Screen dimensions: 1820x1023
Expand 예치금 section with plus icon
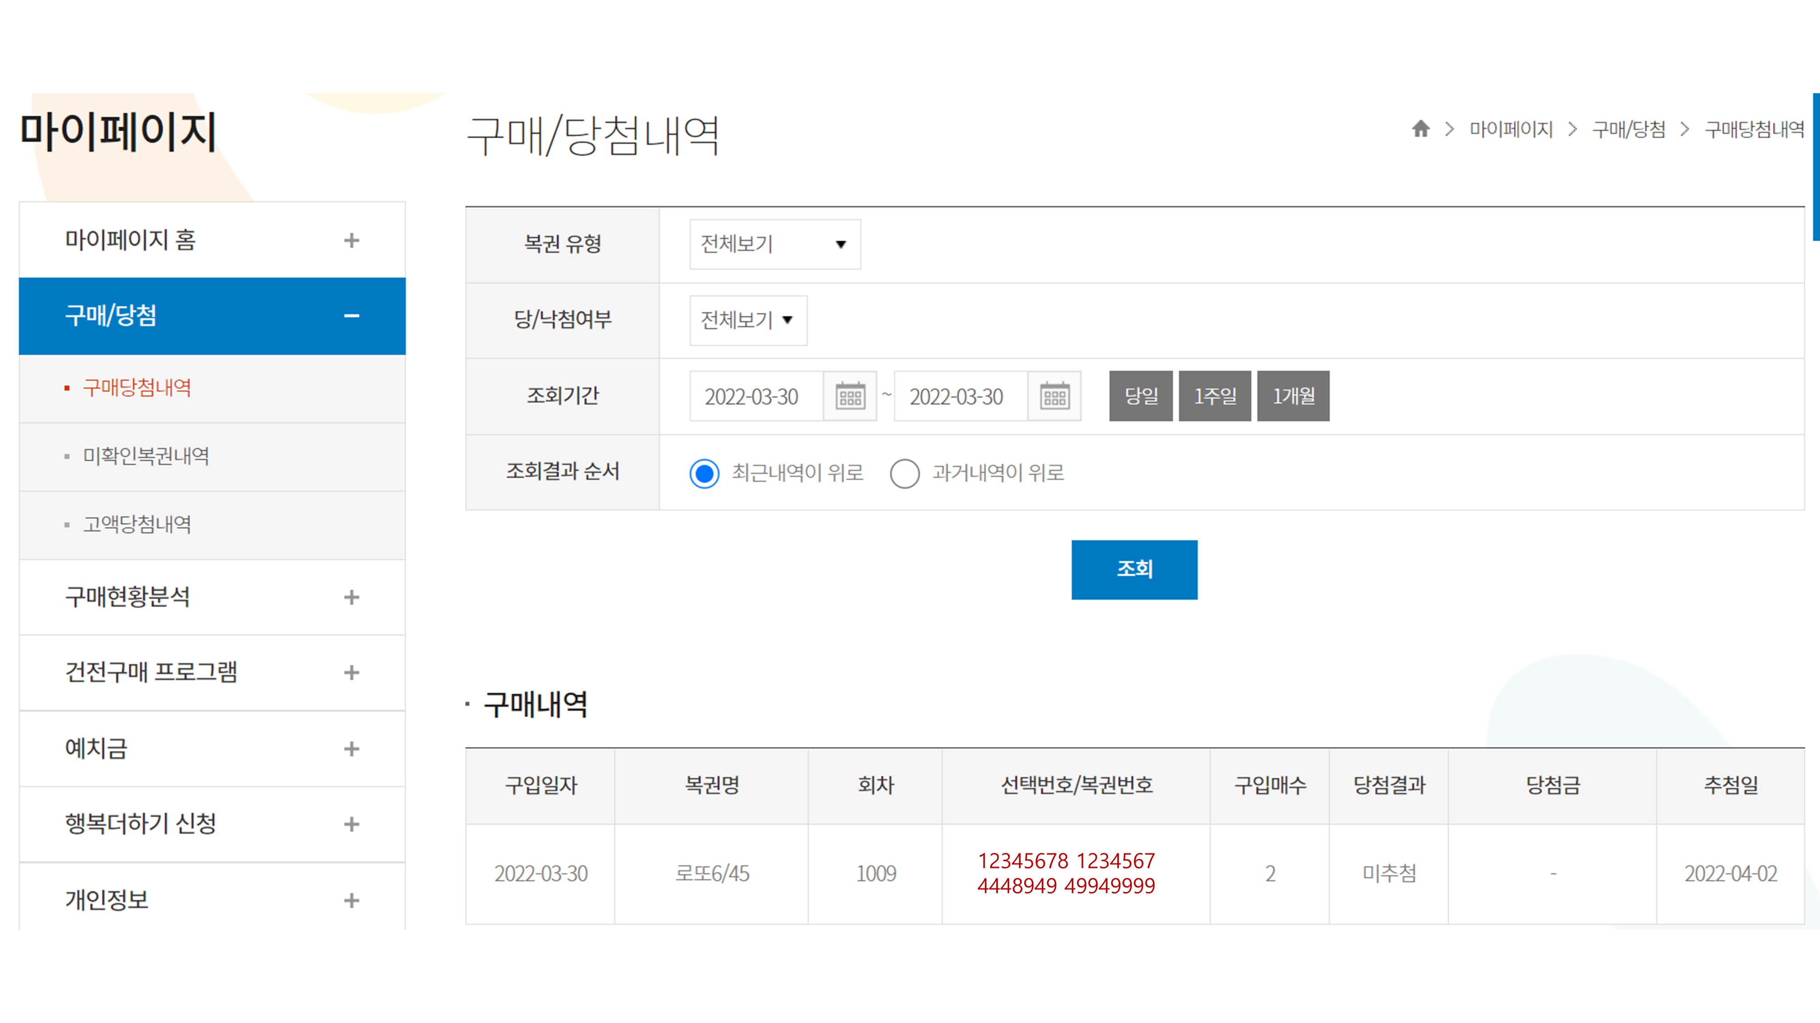[x=351, y=748]
